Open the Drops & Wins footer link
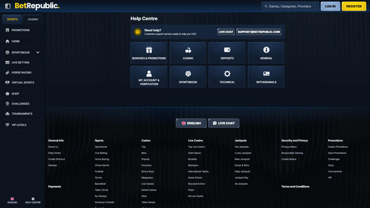Screen dimensions: 370x208 [242, 165]
